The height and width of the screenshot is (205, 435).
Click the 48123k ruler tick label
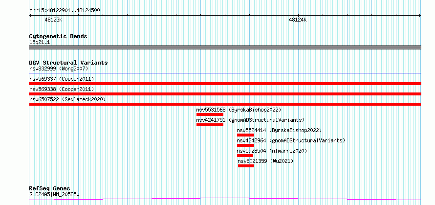click(53, 20)
